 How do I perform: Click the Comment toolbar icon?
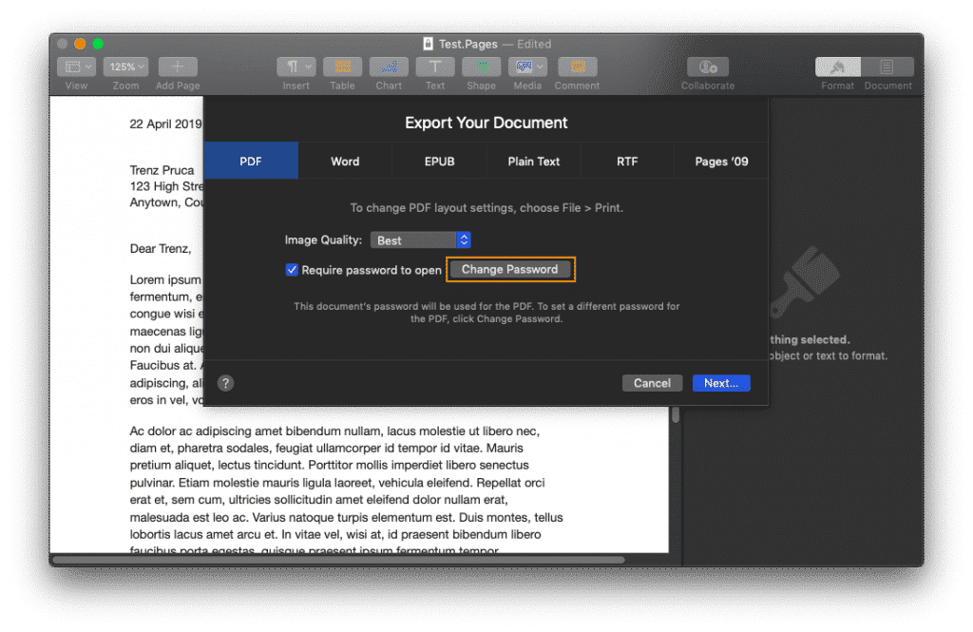pos(577,67)
